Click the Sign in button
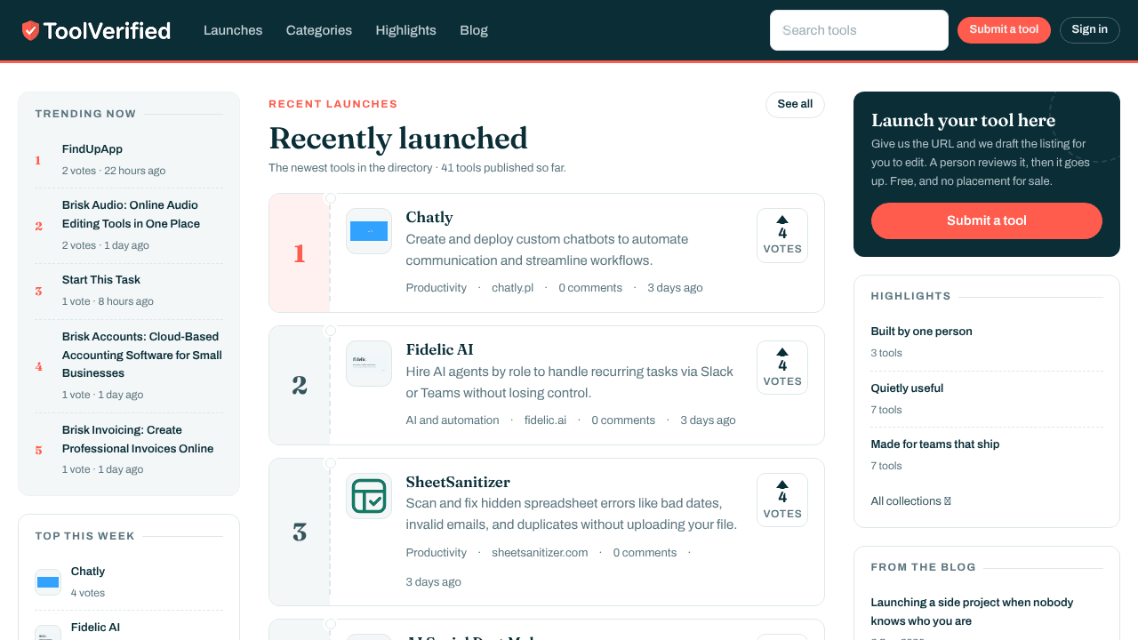 click(x=1089, y=29)
